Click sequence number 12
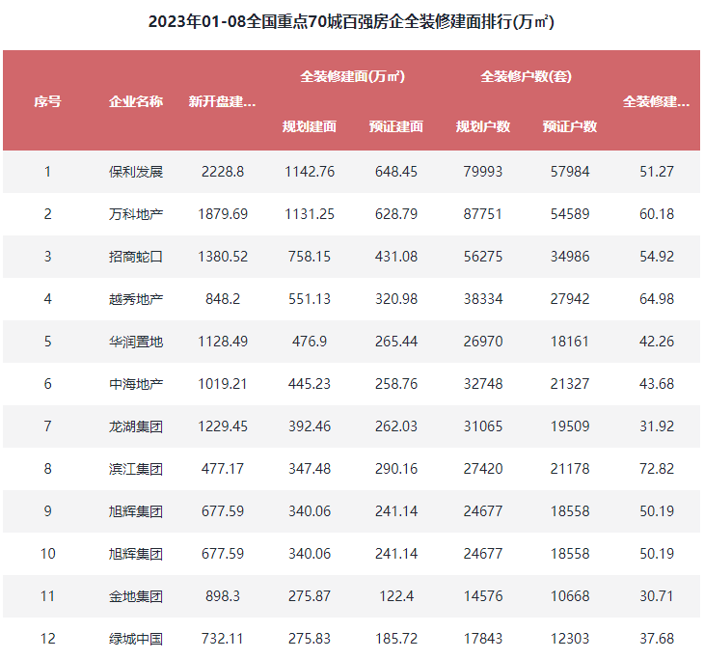Screen dimensions: 704x659 coord(47,639)
